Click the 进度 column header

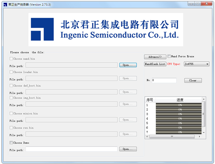tap(179, 100)
